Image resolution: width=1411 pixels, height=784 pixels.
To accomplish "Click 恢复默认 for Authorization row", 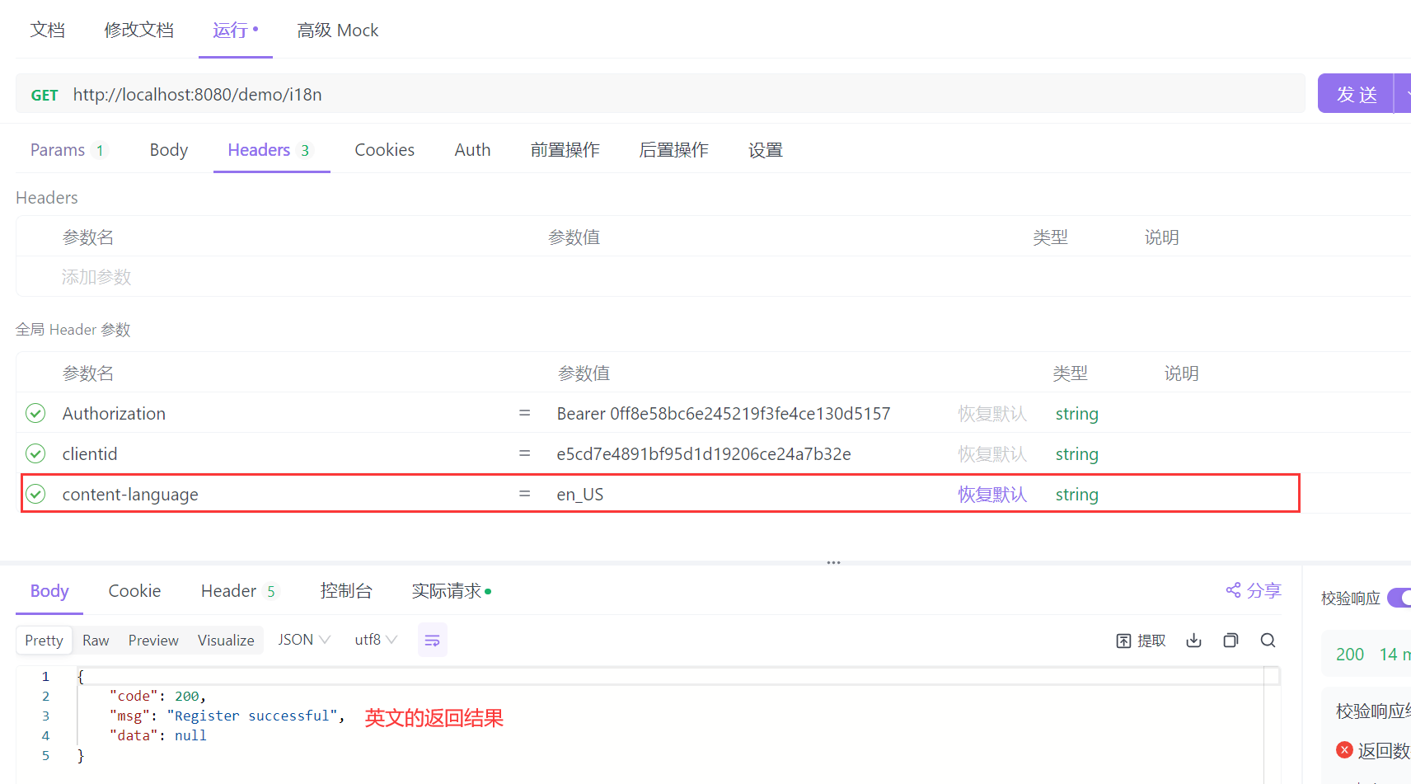I will [992, 414].
